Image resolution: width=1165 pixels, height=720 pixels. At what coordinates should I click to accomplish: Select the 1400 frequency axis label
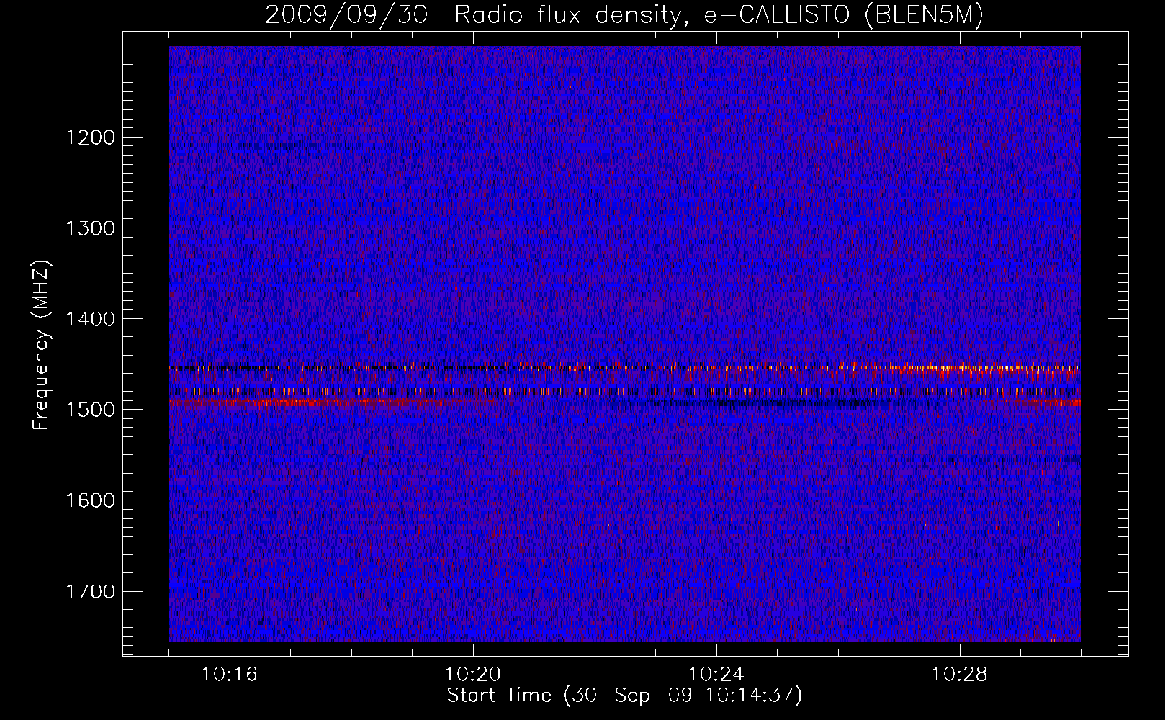(90, 319)
